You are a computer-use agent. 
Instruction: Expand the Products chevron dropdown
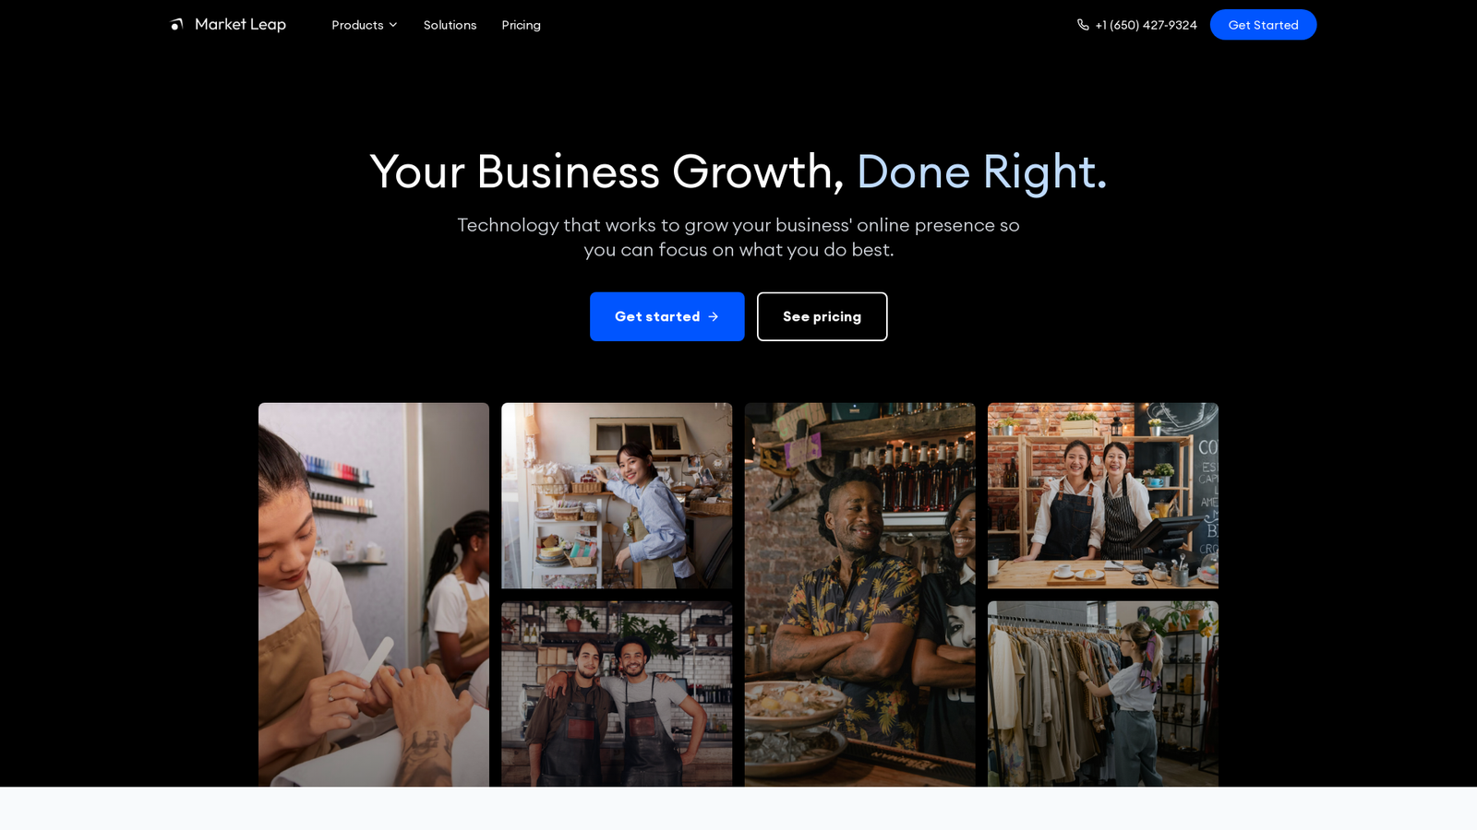393,25
